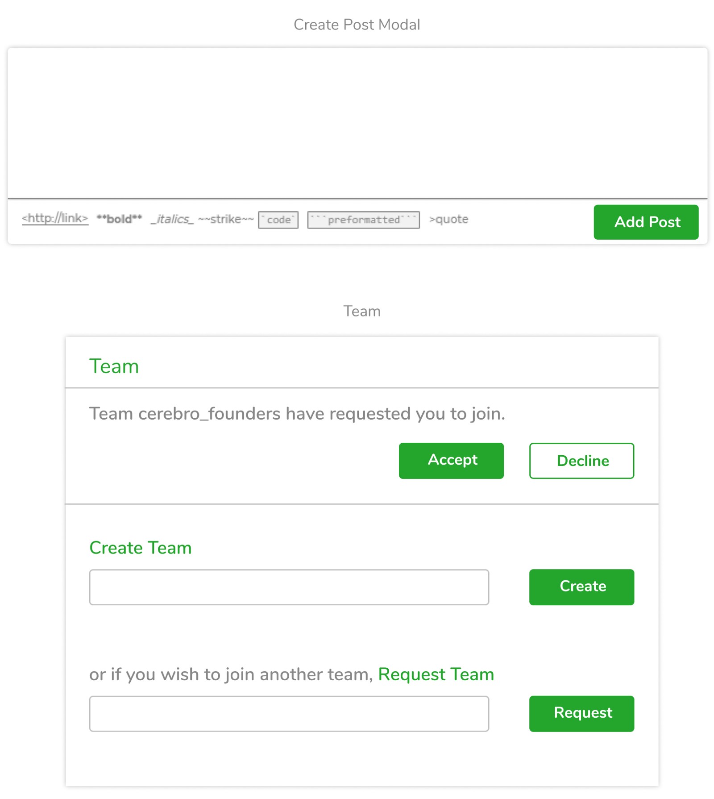Click the http://link formatting hint

click(55, 219)
